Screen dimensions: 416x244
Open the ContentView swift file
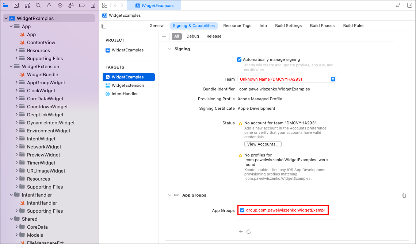[x=41, y=42]
